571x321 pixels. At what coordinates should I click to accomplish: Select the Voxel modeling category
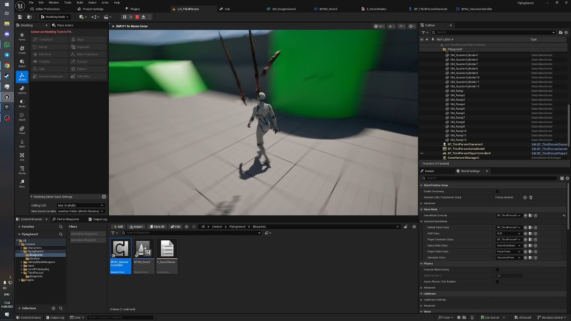(x=22, y=130)
